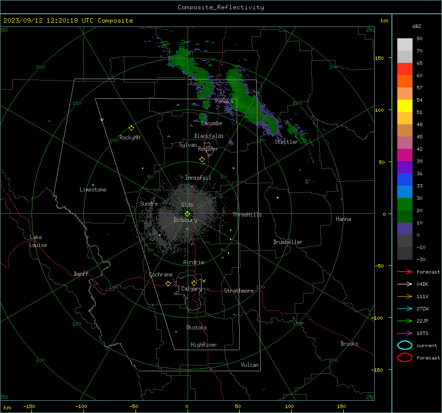442x413 pixels.
Task: Click the Lacombe city label
Action: 212,123
